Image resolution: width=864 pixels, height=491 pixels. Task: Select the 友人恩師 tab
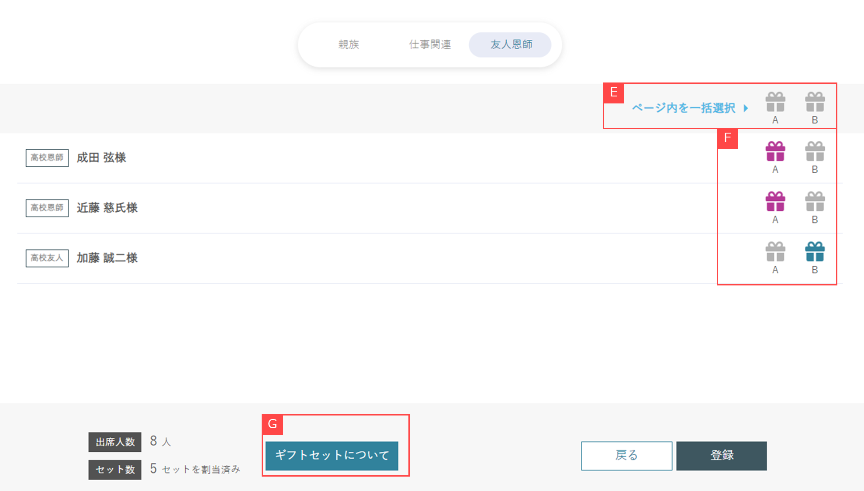(510, 44)
